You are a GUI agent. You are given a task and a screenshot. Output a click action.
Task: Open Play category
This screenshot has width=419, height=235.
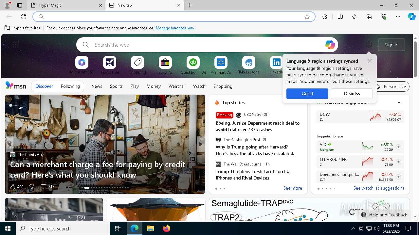click(135, 86)
